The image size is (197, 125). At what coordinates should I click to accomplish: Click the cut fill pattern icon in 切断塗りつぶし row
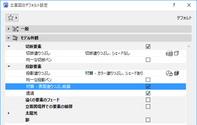[x=169, y=53]
